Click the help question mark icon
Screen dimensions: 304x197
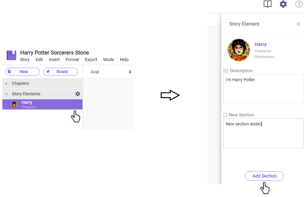coord(299,4)
